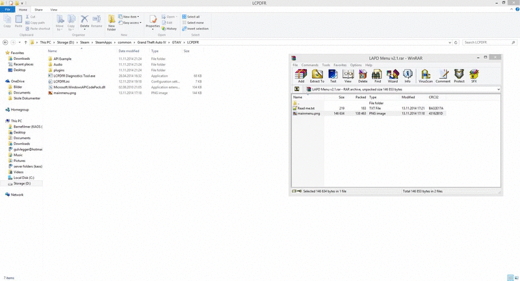
Task: Click the WinRAR Delete icon
Action: click(363, 75)
